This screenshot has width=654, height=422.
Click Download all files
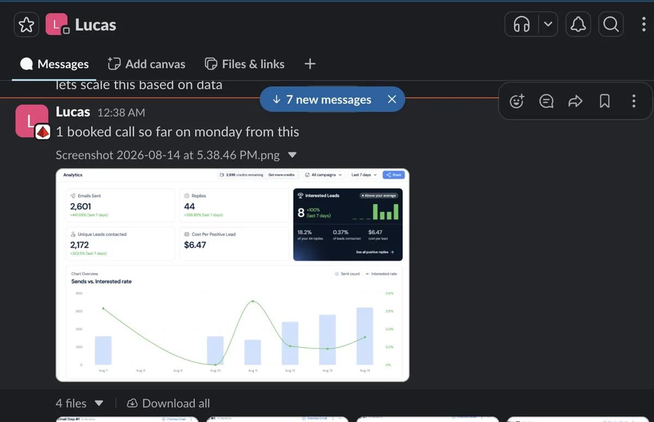pos(168,403)
